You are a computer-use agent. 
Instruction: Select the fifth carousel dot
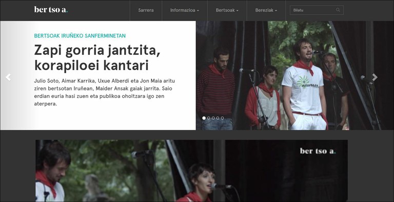click(222, 118)
